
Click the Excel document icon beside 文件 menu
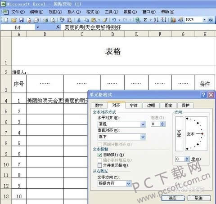click(x=5, y=12)
